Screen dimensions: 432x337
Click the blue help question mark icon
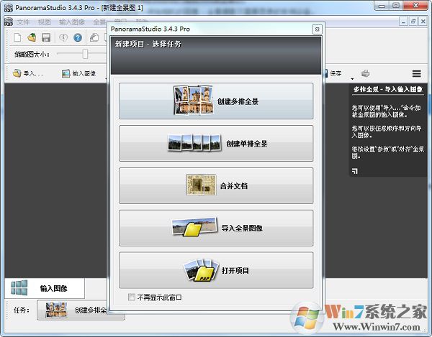(x=78, y=37)
